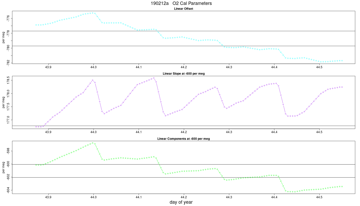The height and width of the screenshot is (206, 360).
Task: Select the "Linear Offset" panel title
Action: pos(184,9)
